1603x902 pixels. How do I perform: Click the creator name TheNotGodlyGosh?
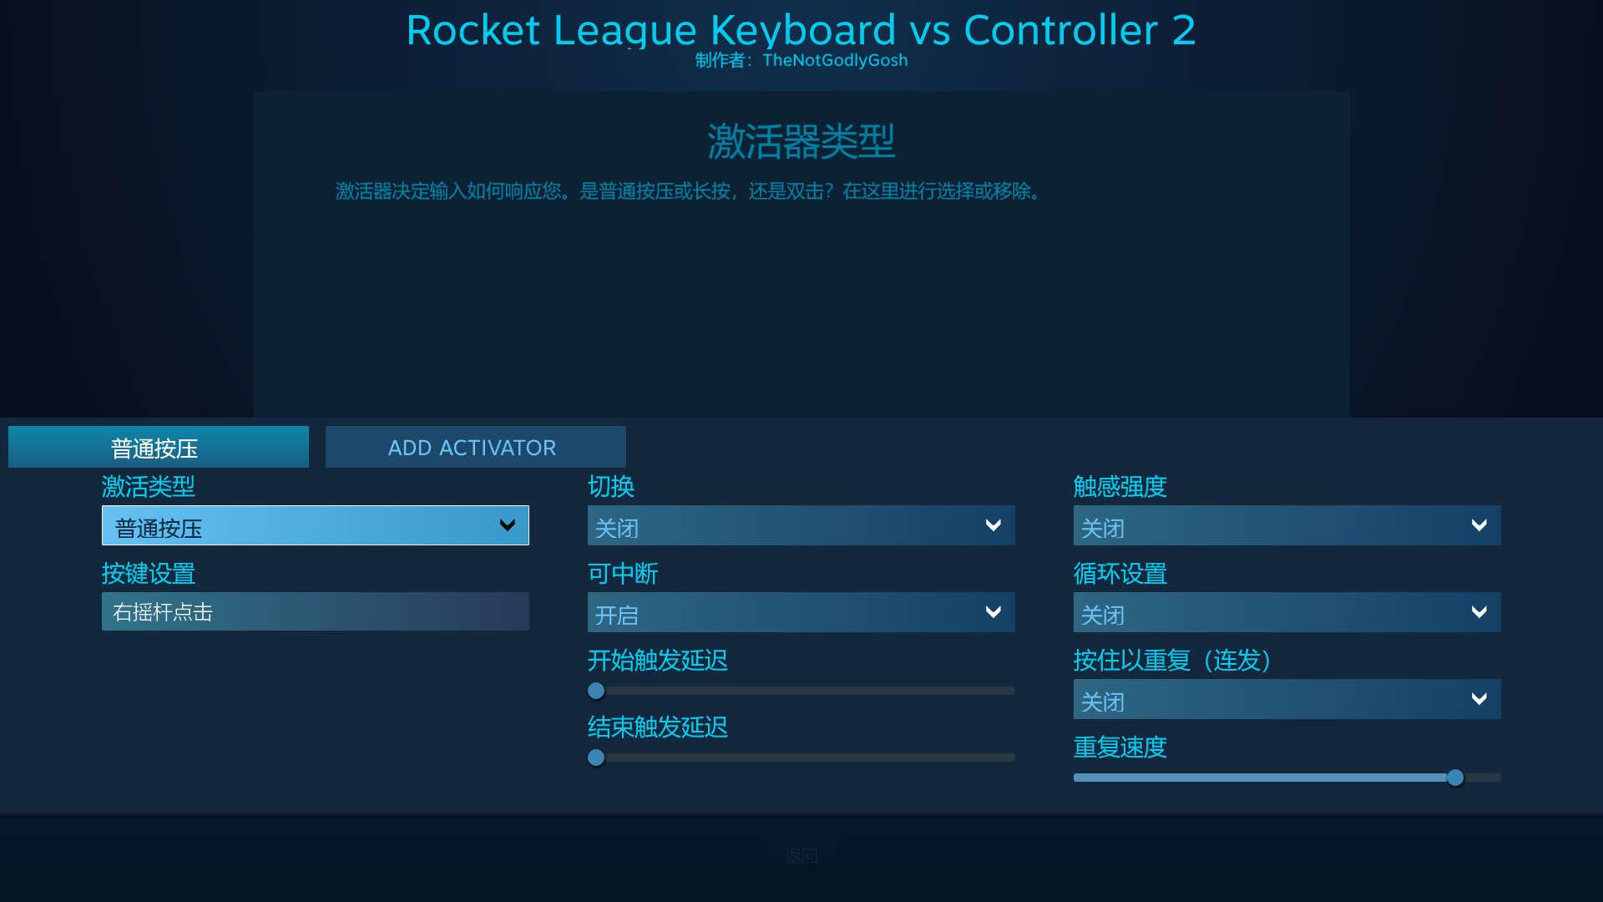click(835, 60)
